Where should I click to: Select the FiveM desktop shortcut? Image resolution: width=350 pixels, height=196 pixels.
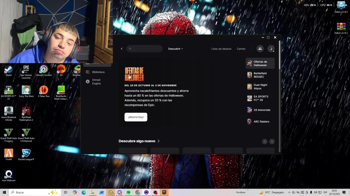(9, 155)
